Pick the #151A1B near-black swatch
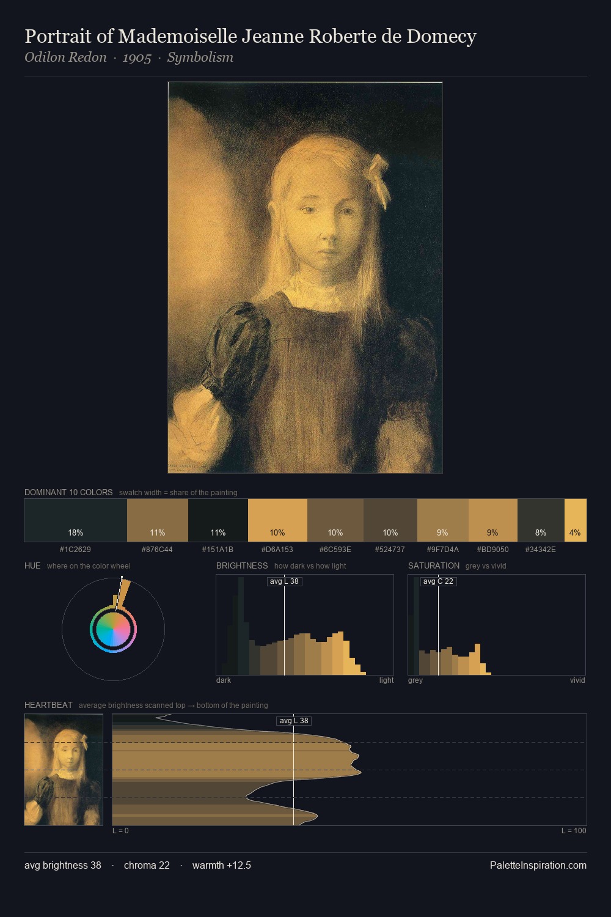 (x=218, y=520)
